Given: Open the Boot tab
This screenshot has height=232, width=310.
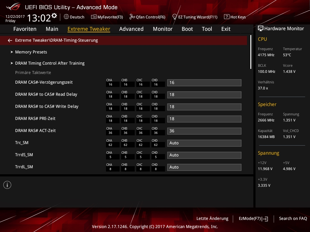Looking at the screenshot, I should 187,29.
